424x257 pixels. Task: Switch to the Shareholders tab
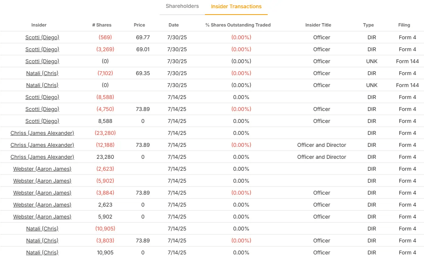click(x=182, y=6)
